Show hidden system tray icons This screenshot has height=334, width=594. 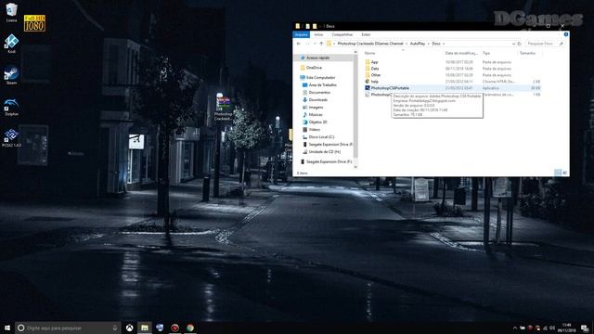[x=514, y=328]
